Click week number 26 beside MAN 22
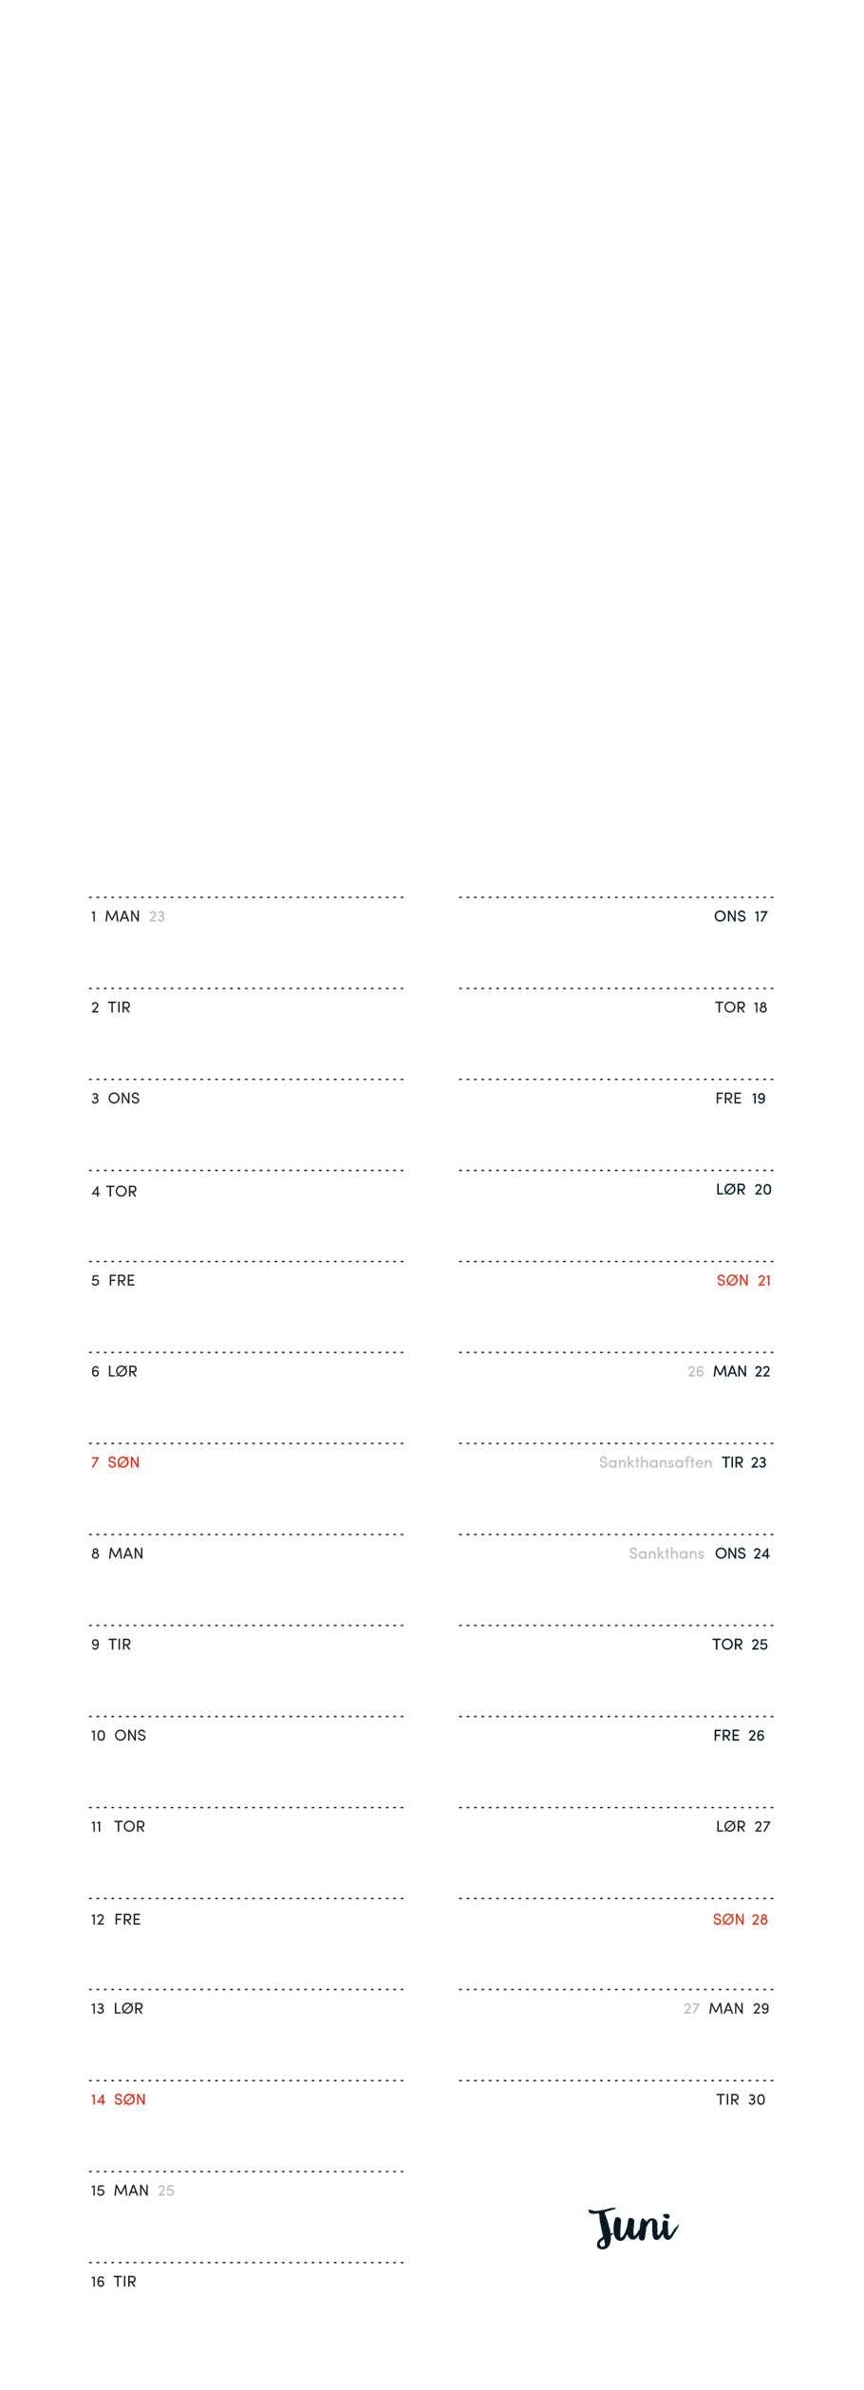864x2390 pixels. click(695, 1372)
